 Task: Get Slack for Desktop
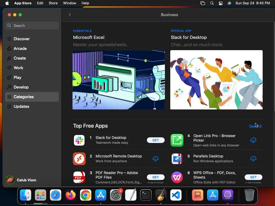coord(155,140)
